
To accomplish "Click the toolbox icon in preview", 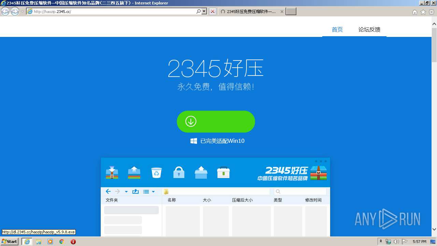I will pos(223,173).
